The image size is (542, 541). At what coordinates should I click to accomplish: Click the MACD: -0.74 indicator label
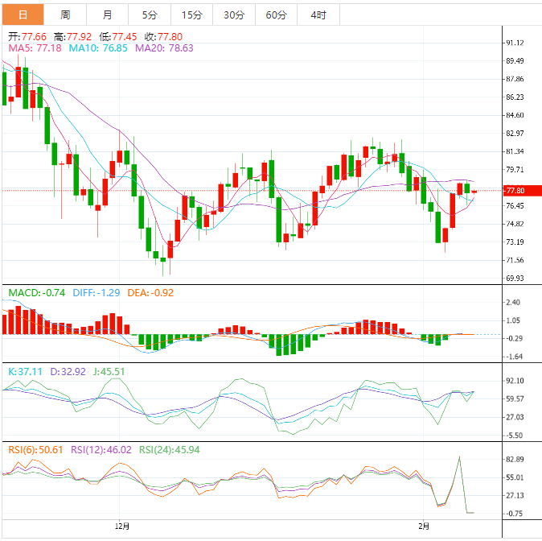[33, 292]
